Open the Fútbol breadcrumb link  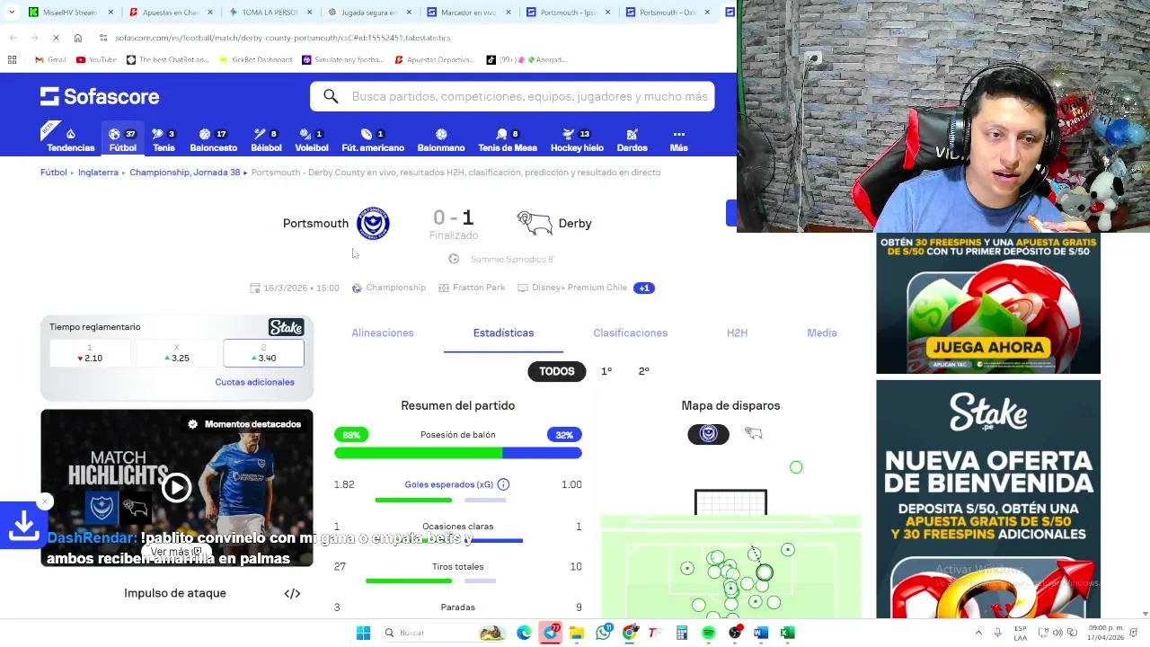pos(53,172)
